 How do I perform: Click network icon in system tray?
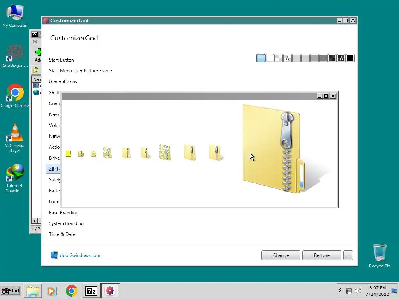point(349,290)
